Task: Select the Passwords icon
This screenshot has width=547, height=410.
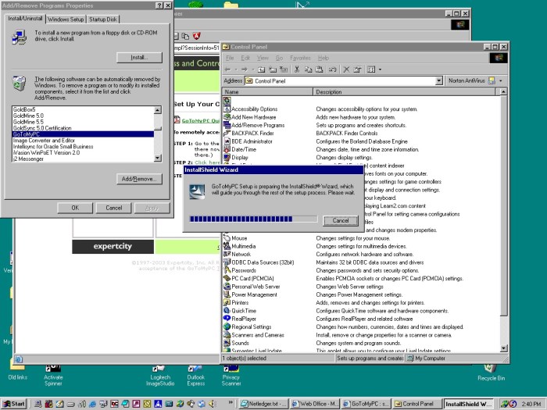Action: coord(227,270)
